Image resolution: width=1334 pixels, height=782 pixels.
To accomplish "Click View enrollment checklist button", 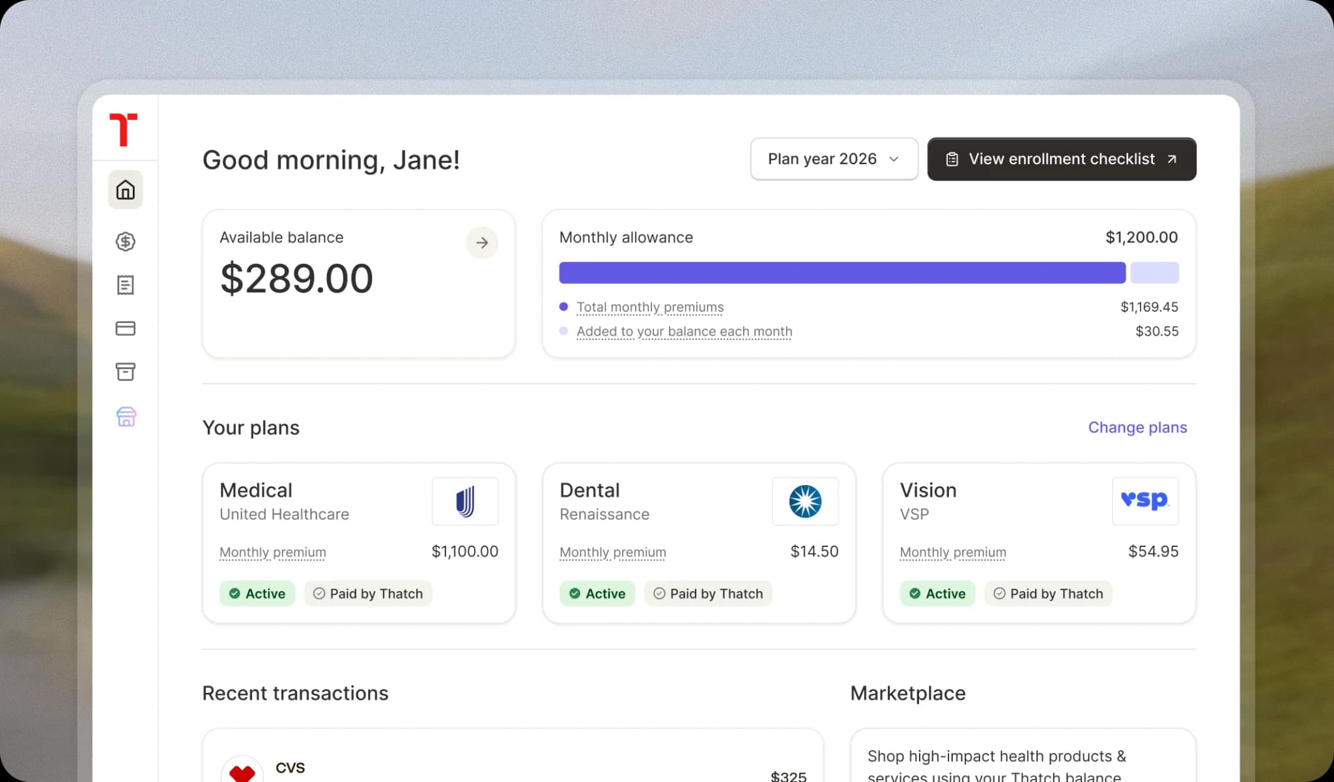I will [1062, 159].
